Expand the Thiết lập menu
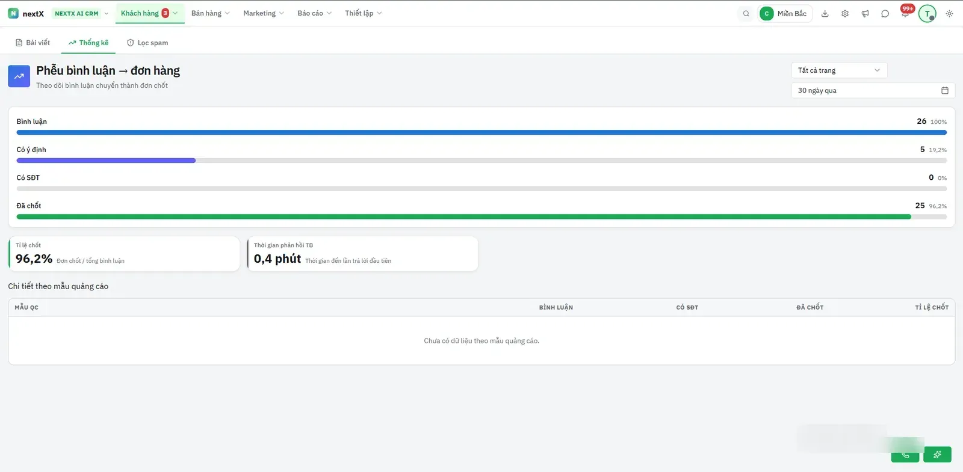Screen dimensions: 963x472 point(363,13)
